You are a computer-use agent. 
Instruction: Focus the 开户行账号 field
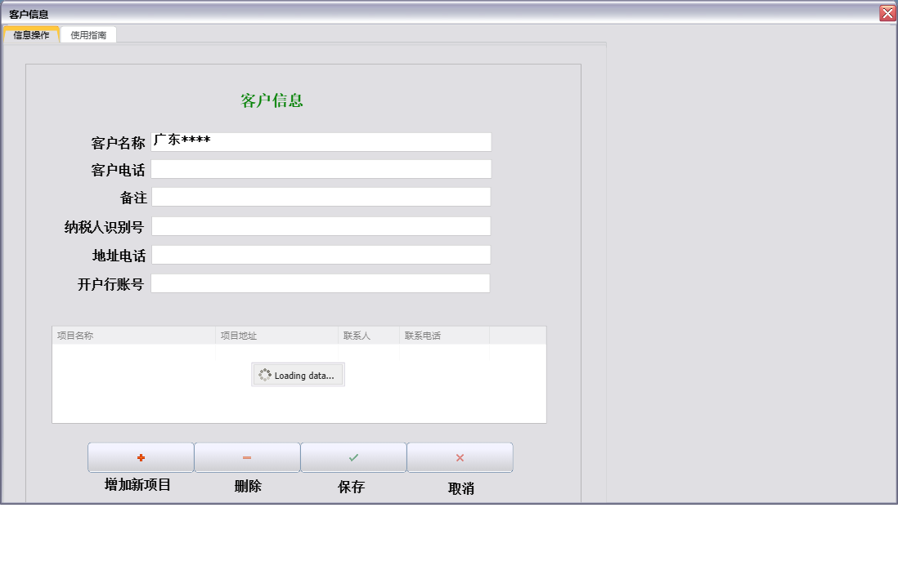coord(319,283)
